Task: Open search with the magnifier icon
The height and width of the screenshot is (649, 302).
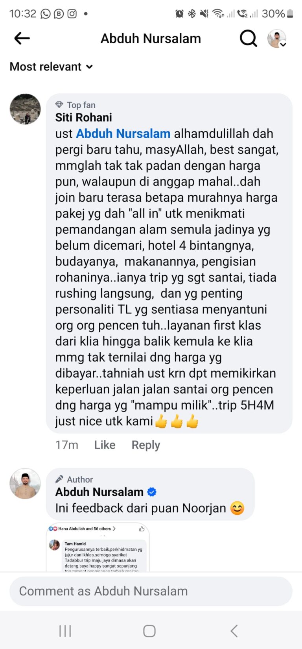Action: point(249,38)
